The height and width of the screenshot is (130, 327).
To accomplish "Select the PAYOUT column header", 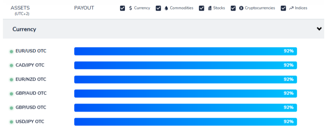I will (x=84, y=8).
